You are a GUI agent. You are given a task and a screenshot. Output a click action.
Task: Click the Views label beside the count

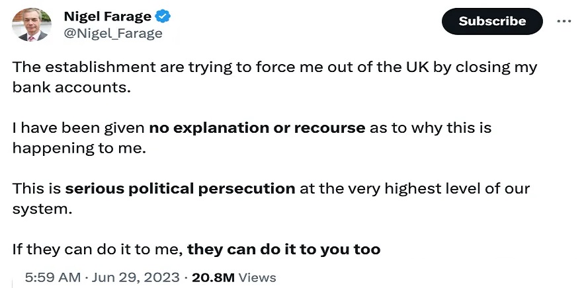[x=257, y=277]
